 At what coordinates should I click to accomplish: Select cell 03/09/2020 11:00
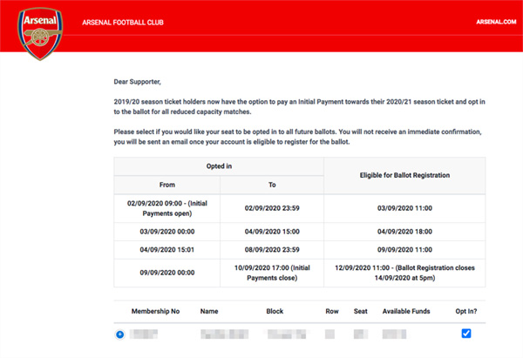pyautogui.click(x=404, y=208)
